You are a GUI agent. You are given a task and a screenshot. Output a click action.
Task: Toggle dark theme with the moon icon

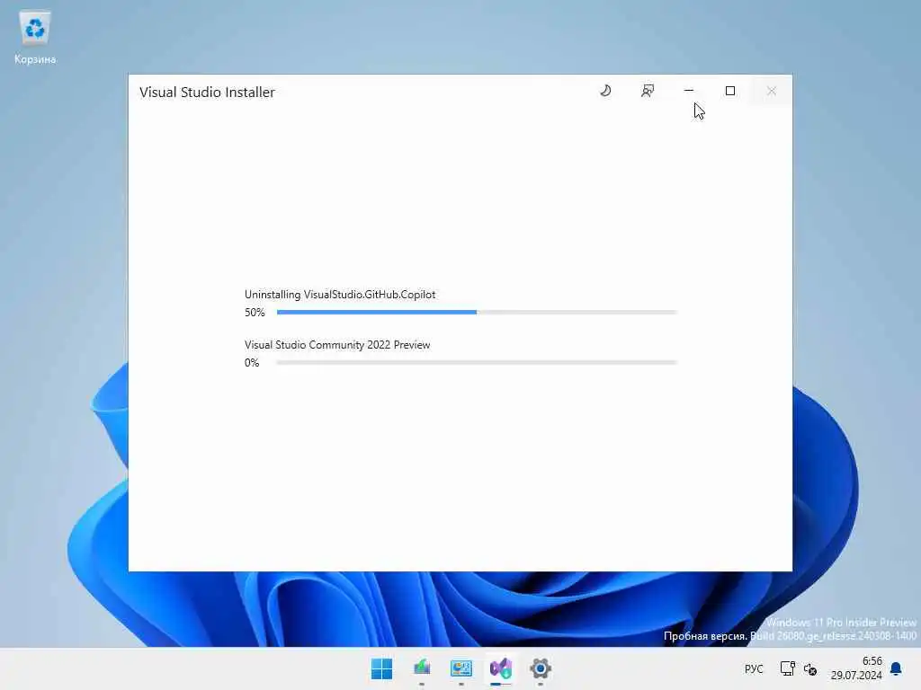coord(605,91)
